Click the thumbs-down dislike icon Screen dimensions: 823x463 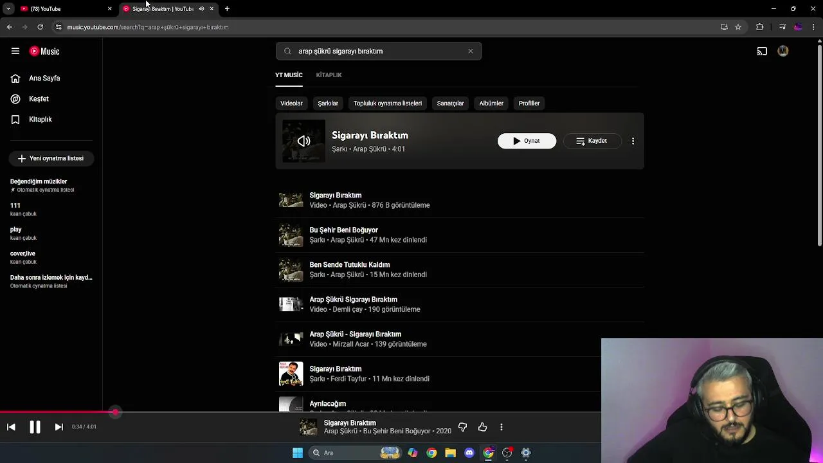(462, 427)
